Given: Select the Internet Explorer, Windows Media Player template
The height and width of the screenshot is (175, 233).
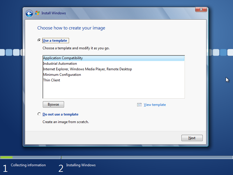Looking at the screenshot, I should click(x=87, y=69).
